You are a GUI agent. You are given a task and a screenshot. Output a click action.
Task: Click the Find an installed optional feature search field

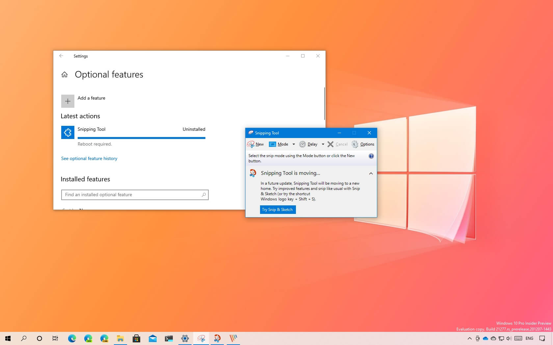135,195
